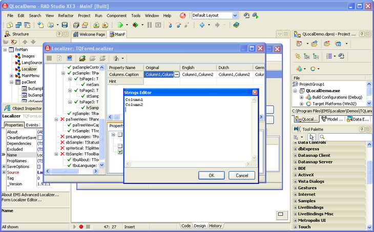The image size is (374, 232).
Task: Click OK in Strings Editor
Action: tap(211, 175)
